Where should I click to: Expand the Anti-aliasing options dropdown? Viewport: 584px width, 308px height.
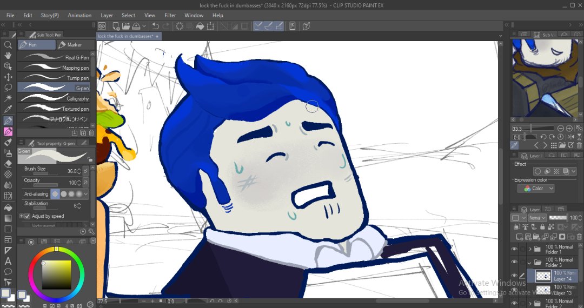(x=86, y=194)
